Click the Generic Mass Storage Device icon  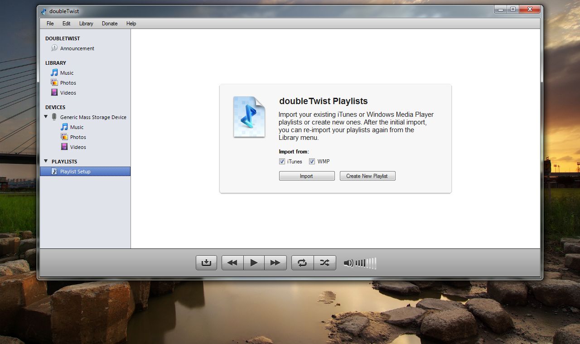54,117
